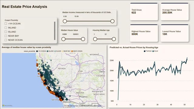Click the Phoenix label on map
This screenshot has width=194, height=109.
click(x=83, y=97)
